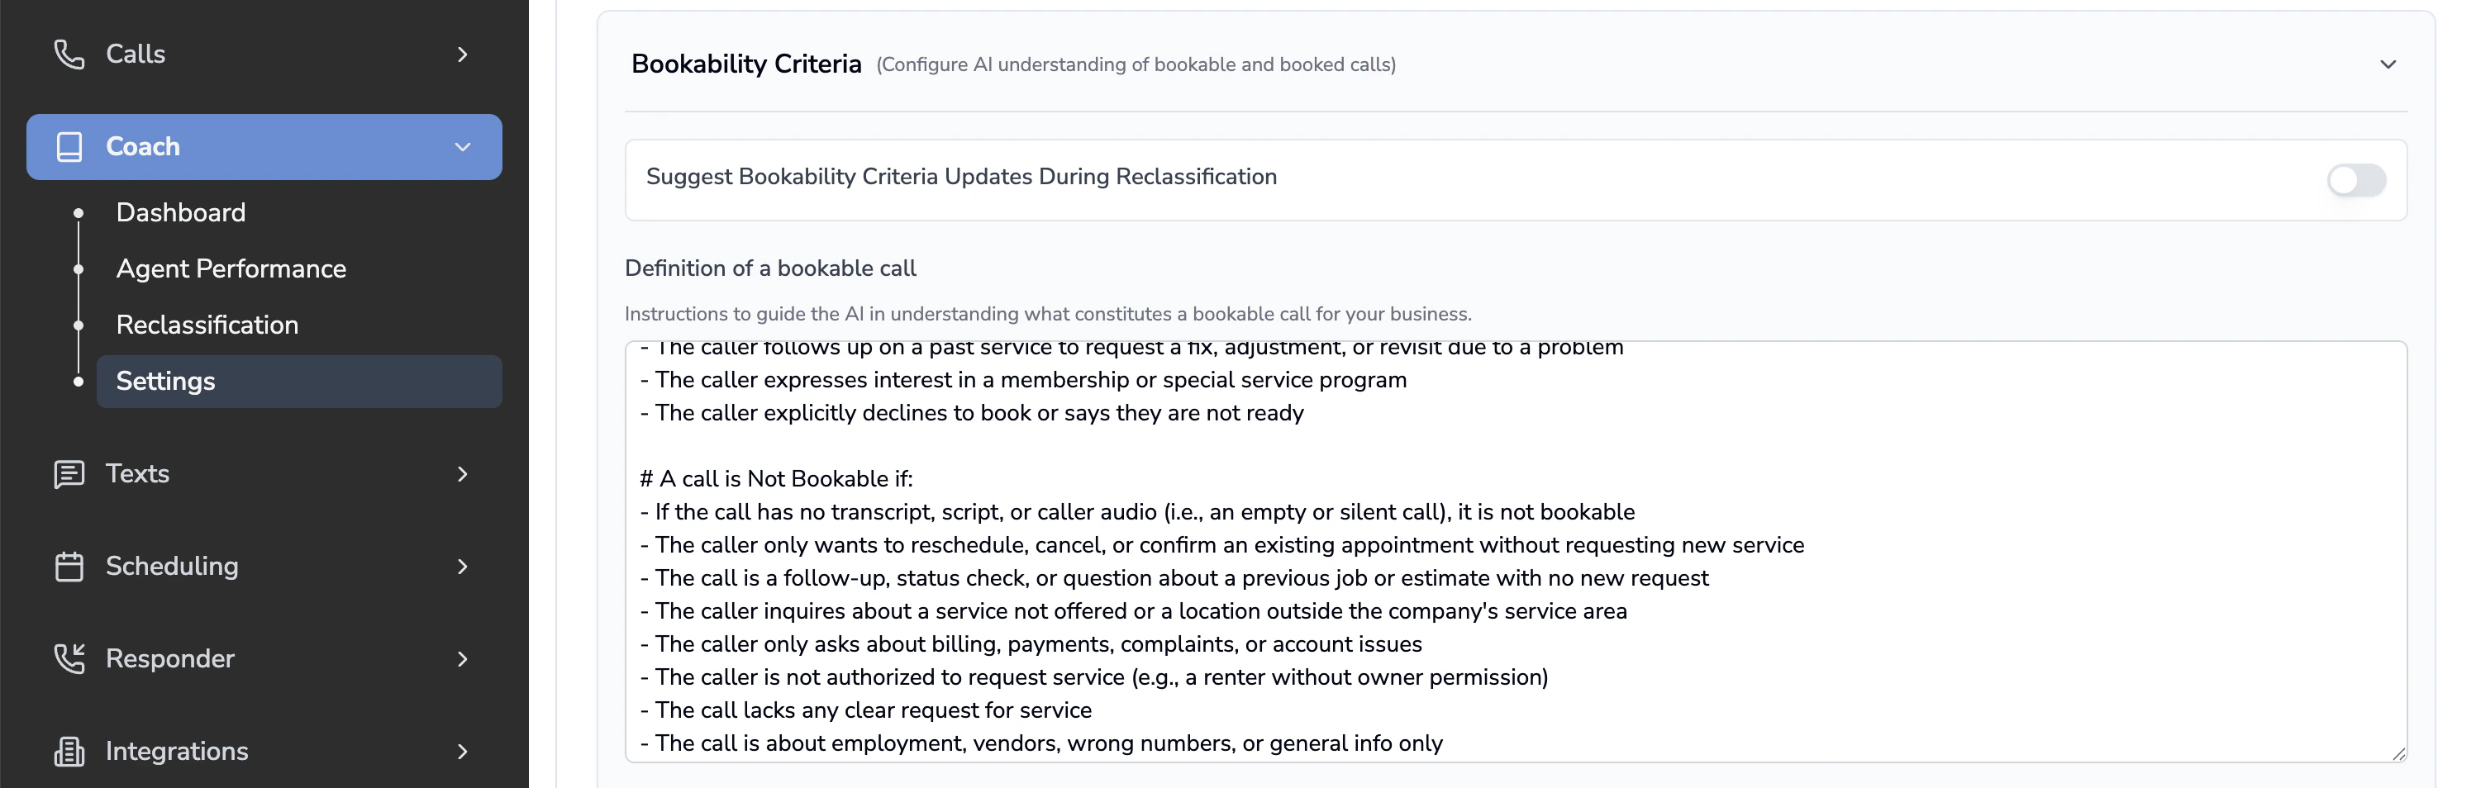Expand the Integrations submenu arrow

(462, 751)
